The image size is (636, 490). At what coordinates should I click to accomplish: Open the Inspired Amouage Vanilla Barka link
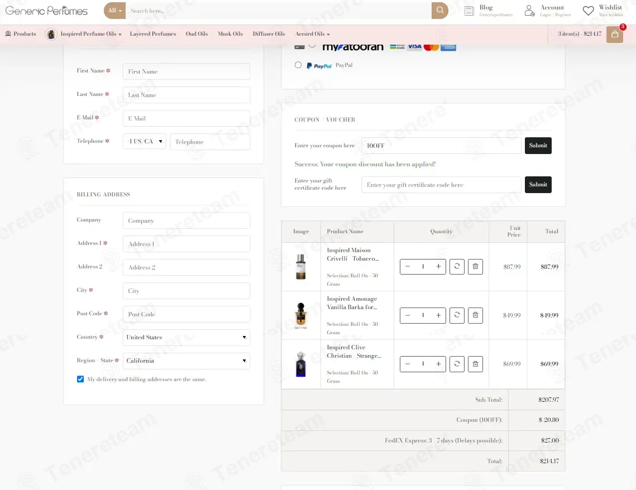(352, 303)
